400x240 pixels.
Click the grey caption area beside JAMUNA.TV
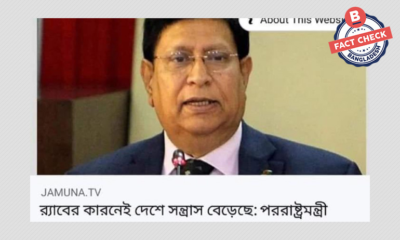[230, 192]
